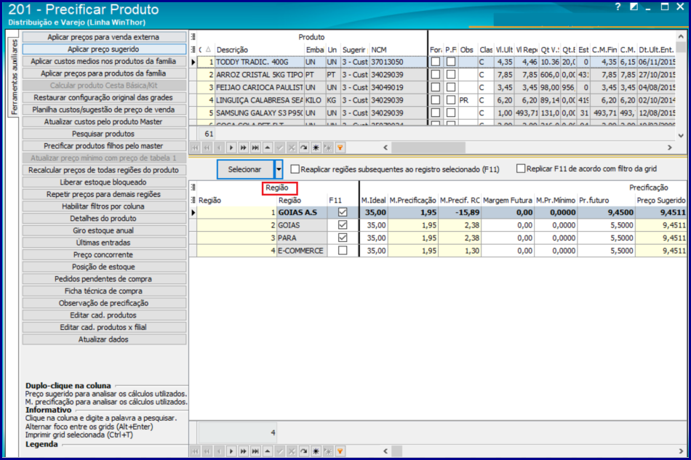Toggle F11 checkbox for PARA region
The height and width of the screenshot is (460, 691).
343,238
